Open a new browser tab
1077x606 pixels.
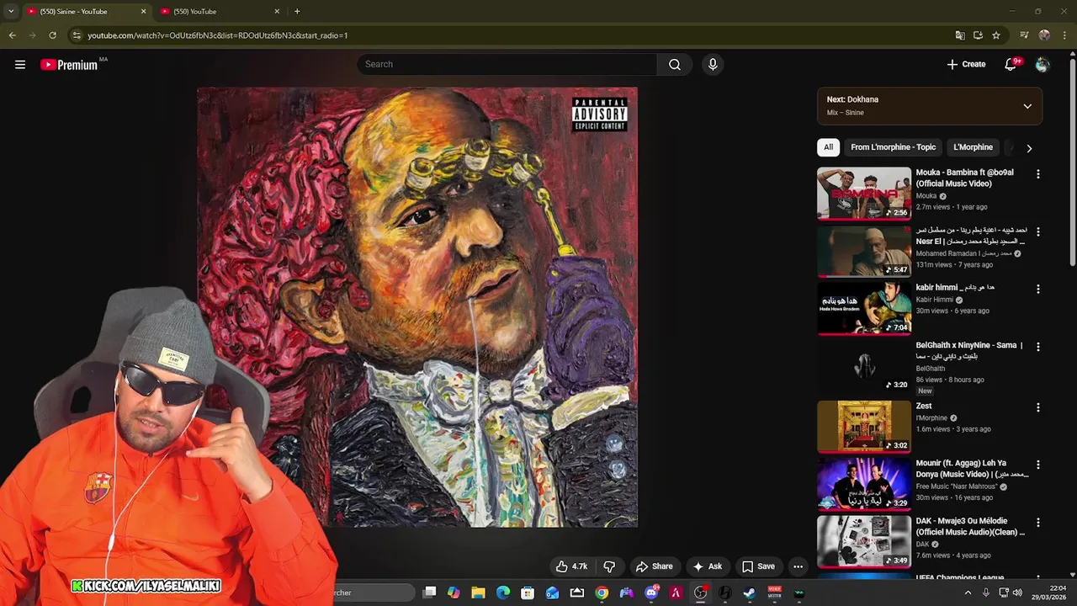click(297, 11)
